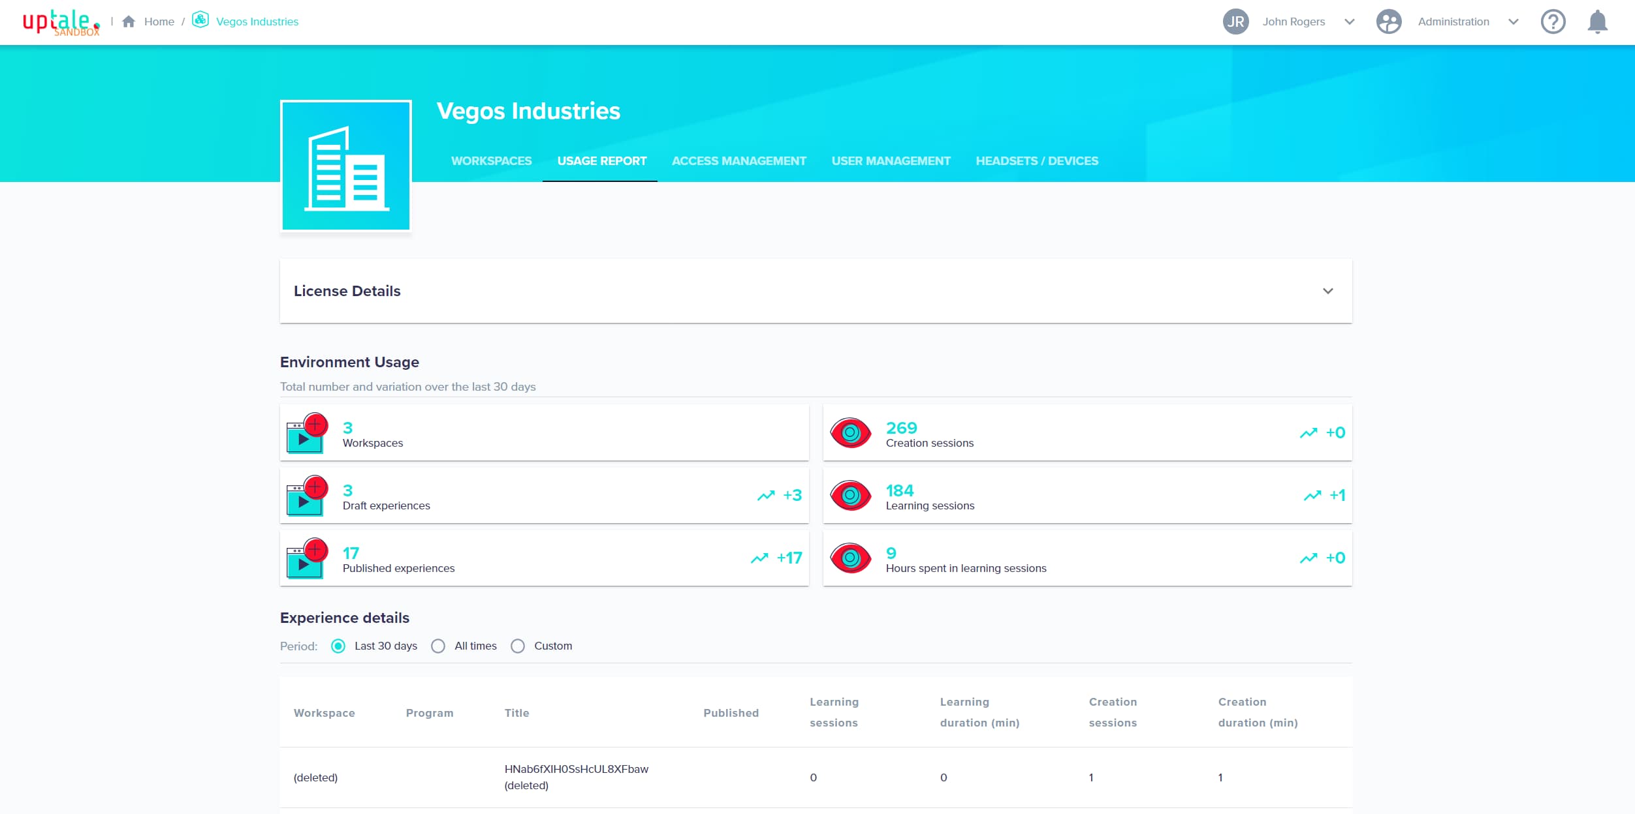The image size is (1635, 814).
Task: Expand the License Details section
Action: pyautogui.click(x=1327, y=291)
